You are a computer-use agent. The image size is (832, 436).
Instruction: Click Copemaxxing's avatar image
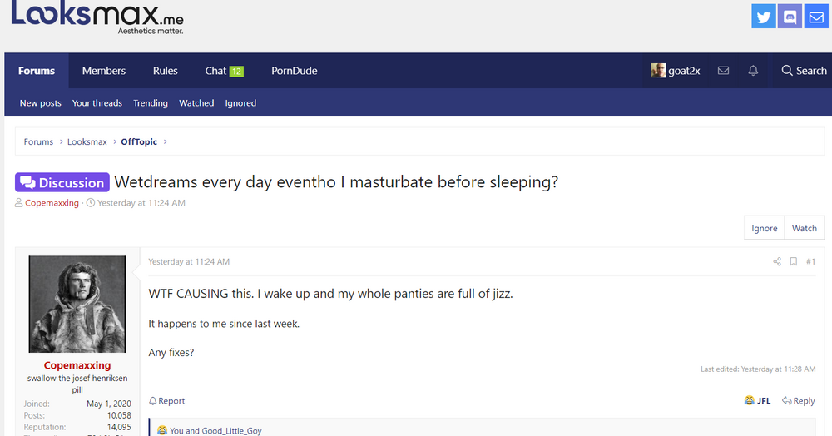(77, 304)
